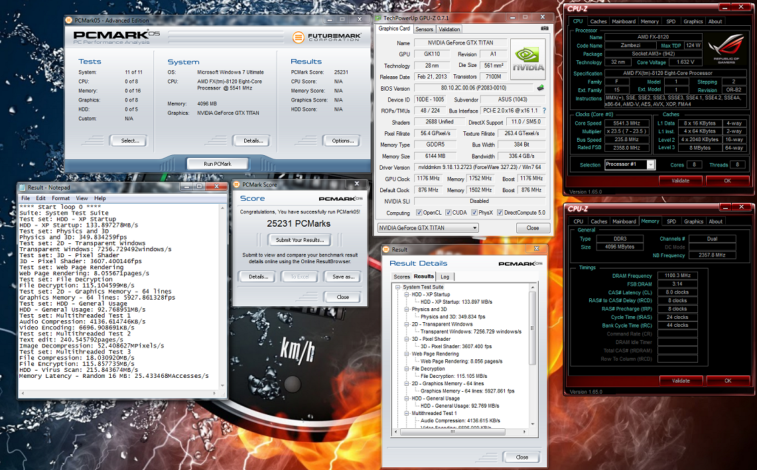Collapse the 3D - Pixel Shader node
This screenshot has height=470, width=757.
point(407,339)
